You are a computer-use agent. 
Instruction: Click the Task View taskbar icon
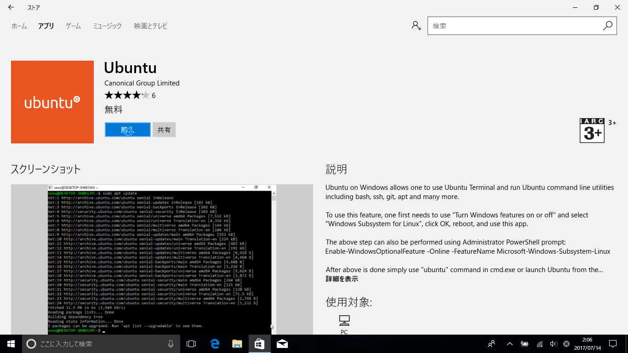(191, 343)
